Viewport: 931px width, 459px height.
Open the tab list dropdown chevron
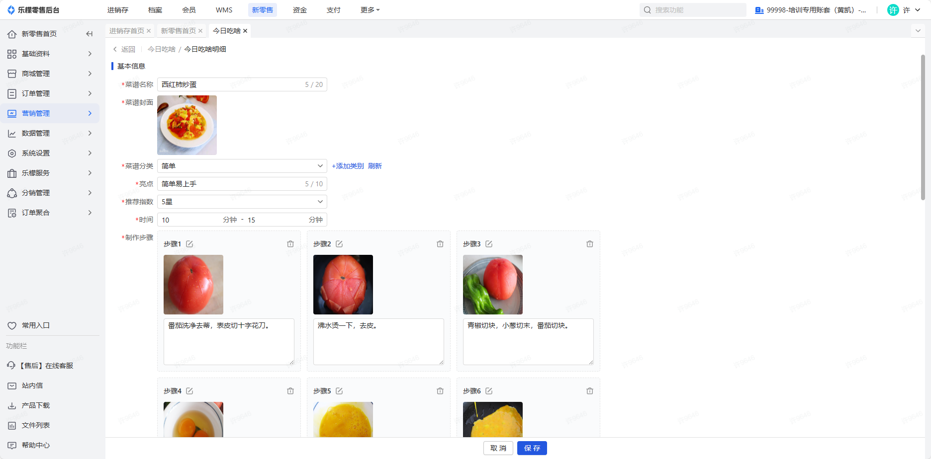click(918, 31)
